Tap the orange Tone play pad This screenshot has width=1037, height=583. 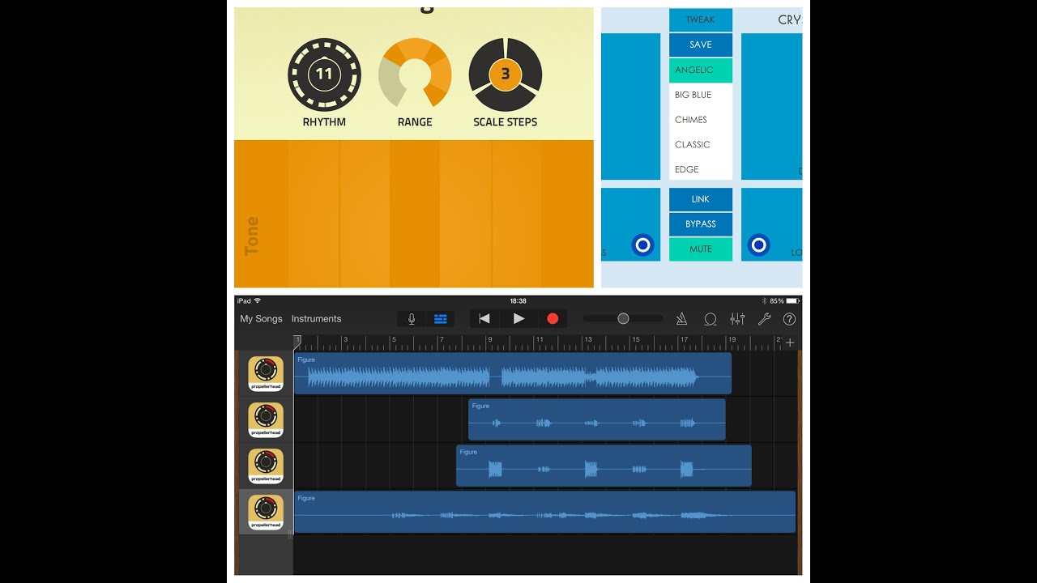point(414,214)
